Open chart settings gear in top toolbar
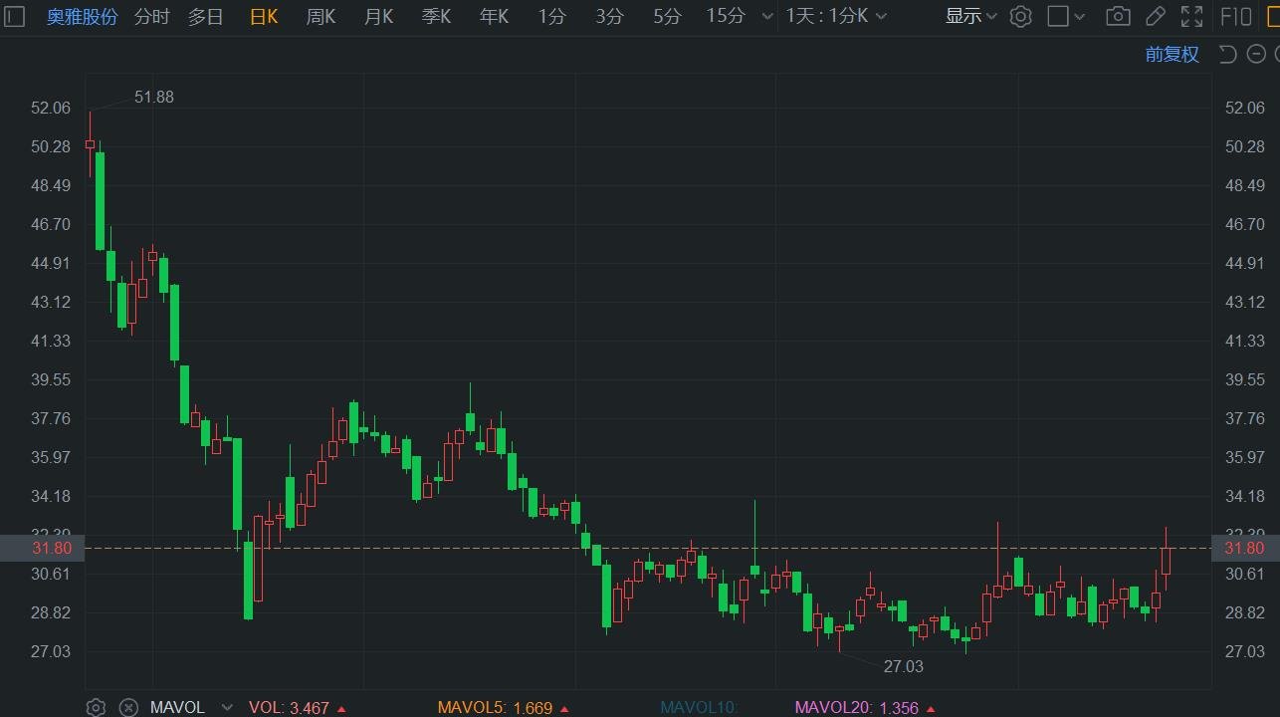 pos(1020,16)
